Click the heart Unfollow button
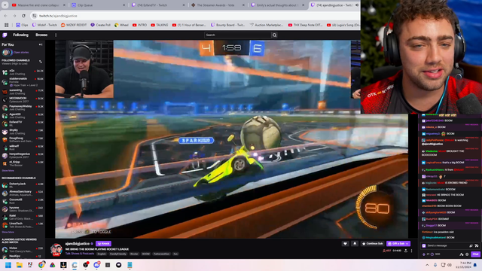Viewport: 482px width, 271px height. pyautogui.click(x=345, y=244)
